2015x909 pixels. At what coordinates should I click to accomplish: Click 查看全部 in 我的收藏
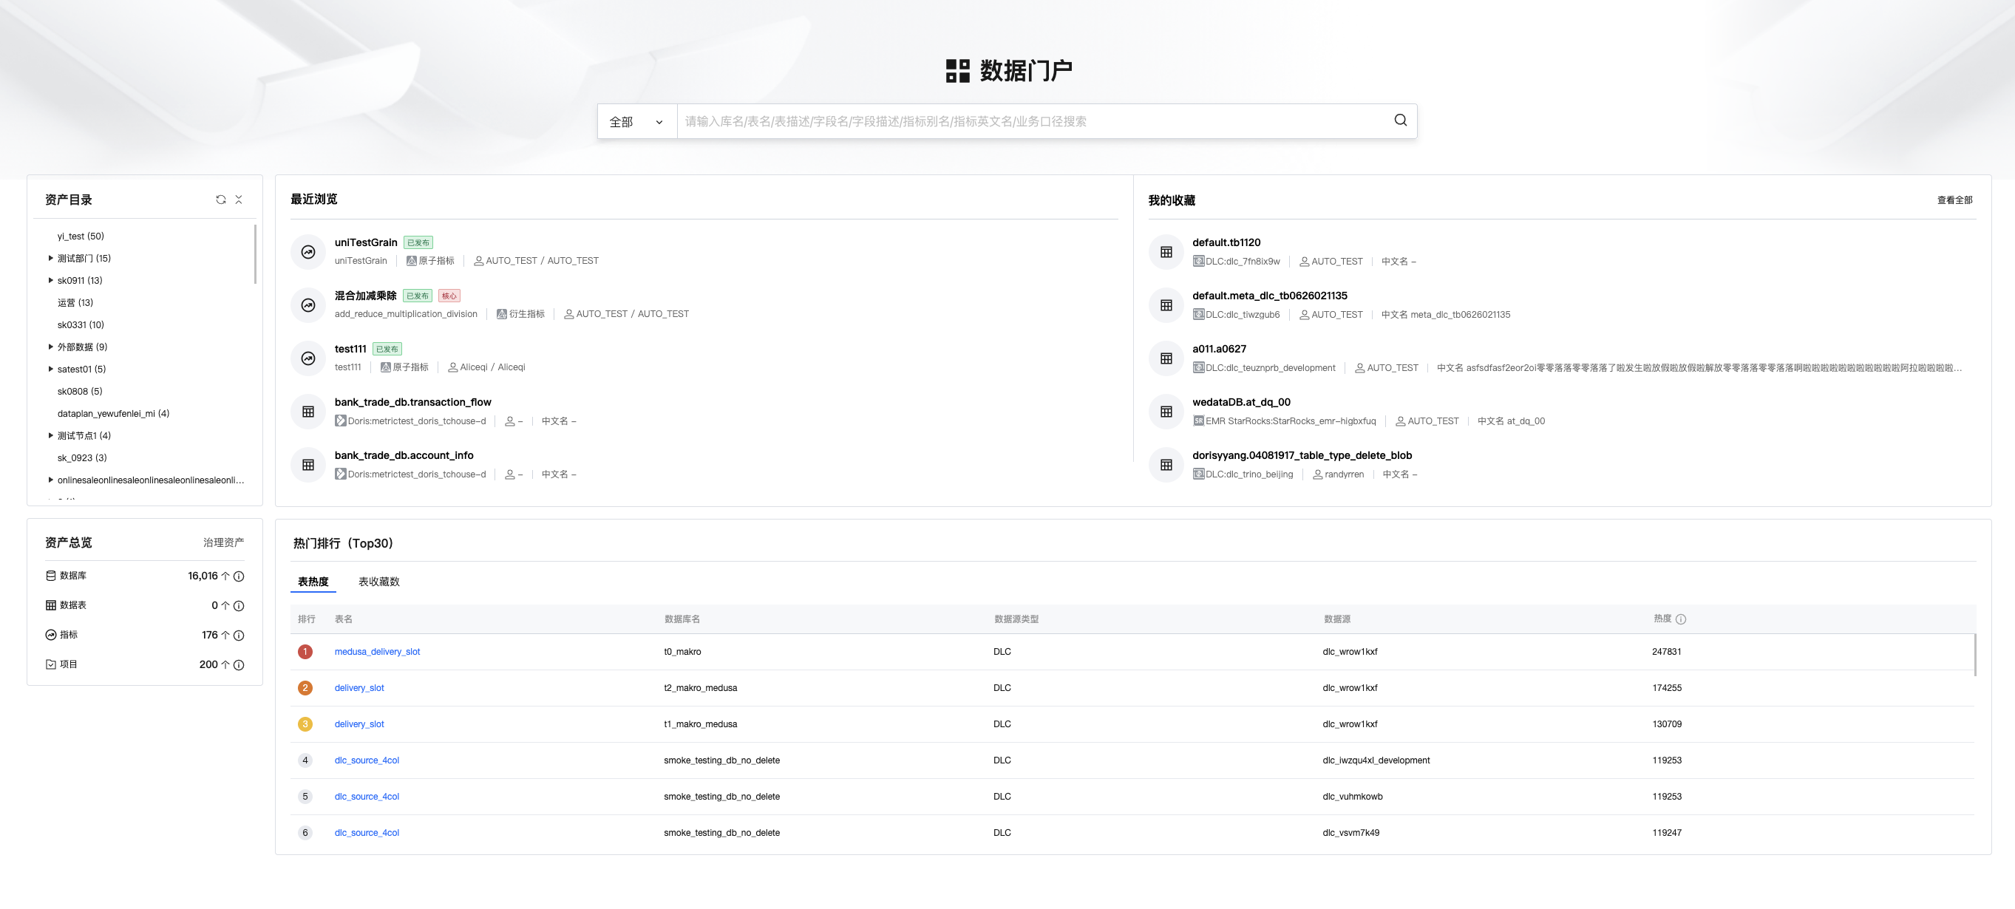click(1954, 200)
